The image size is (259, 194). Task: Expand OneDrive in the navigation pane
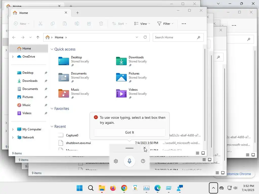click(13, 57)
